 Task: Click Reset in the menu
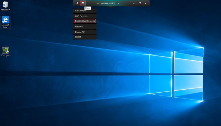[x=78, y=37]
